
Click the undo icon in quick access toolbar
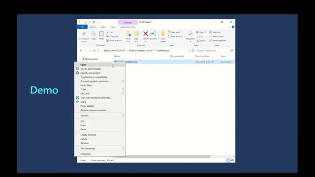94,22
